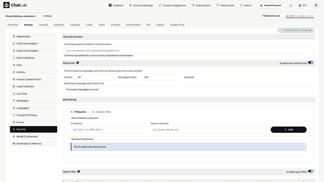Open notifications bell

tap(291, 5)
